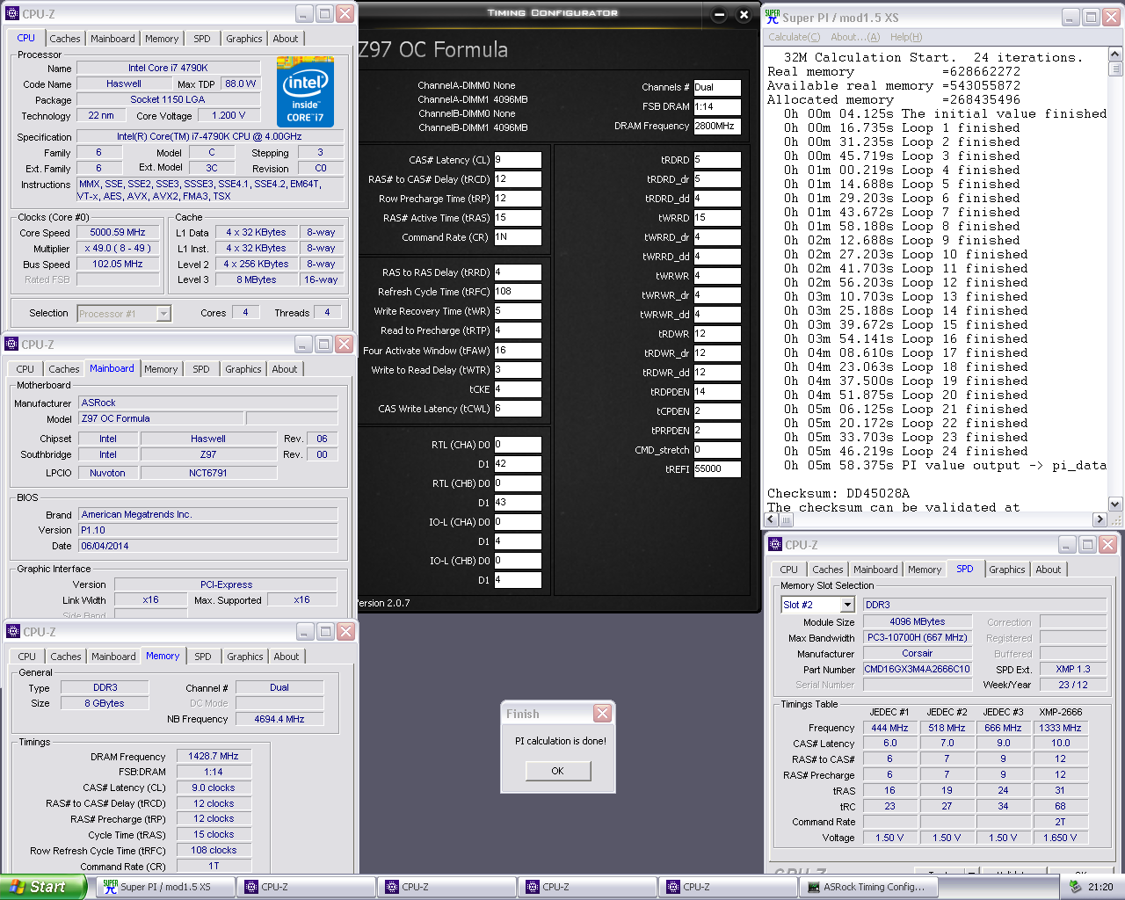The image size is (1125, 900).
Task: Click the tREFI field showing 55000
Action: tap(717, 469)
